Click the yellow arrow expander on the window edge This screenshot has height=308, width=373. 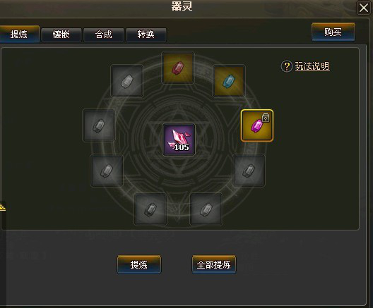coord(2,207)
